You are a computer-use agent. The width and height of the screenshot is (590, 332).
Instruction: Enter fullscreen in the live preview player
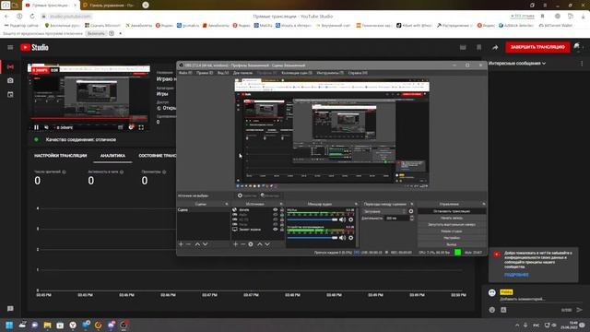(x=141, y=127)
